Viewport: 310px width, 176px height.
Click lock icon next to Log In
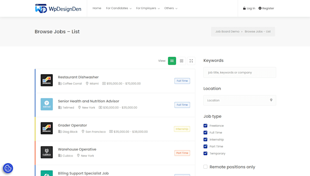(x=244, y=8)
